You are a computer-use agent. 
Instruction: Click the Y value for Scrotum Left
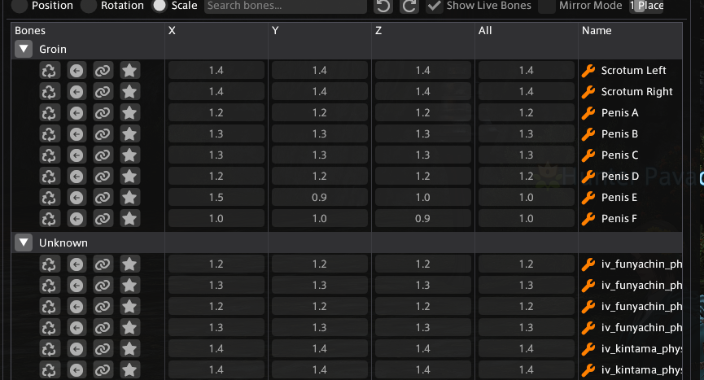(320, 71)
